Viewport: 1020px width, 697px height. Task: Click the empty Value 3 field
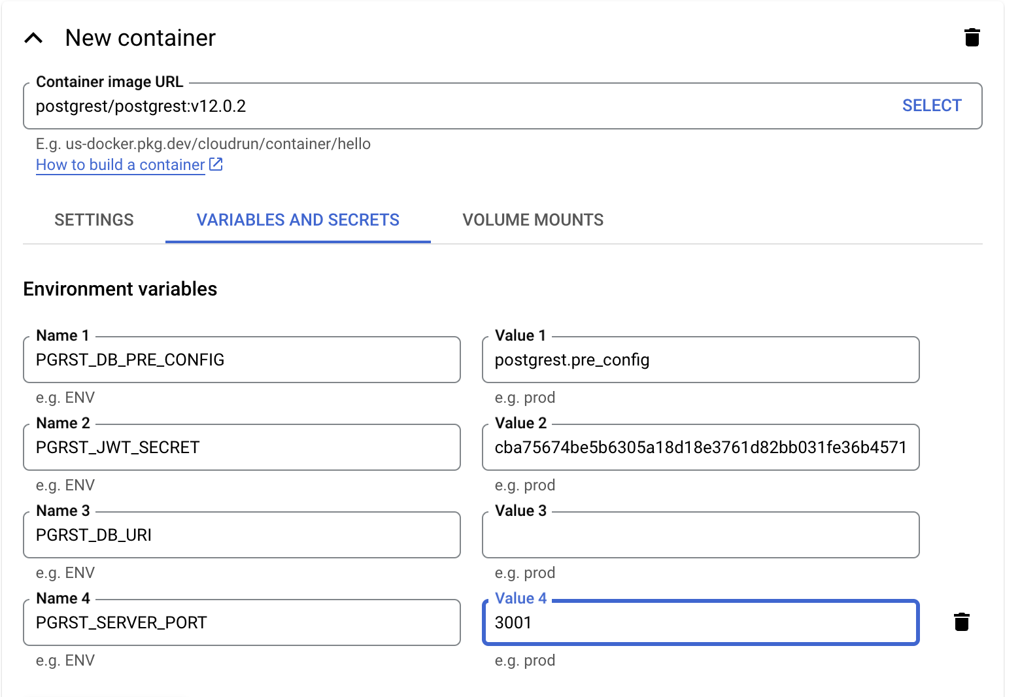tap(700, 535)
